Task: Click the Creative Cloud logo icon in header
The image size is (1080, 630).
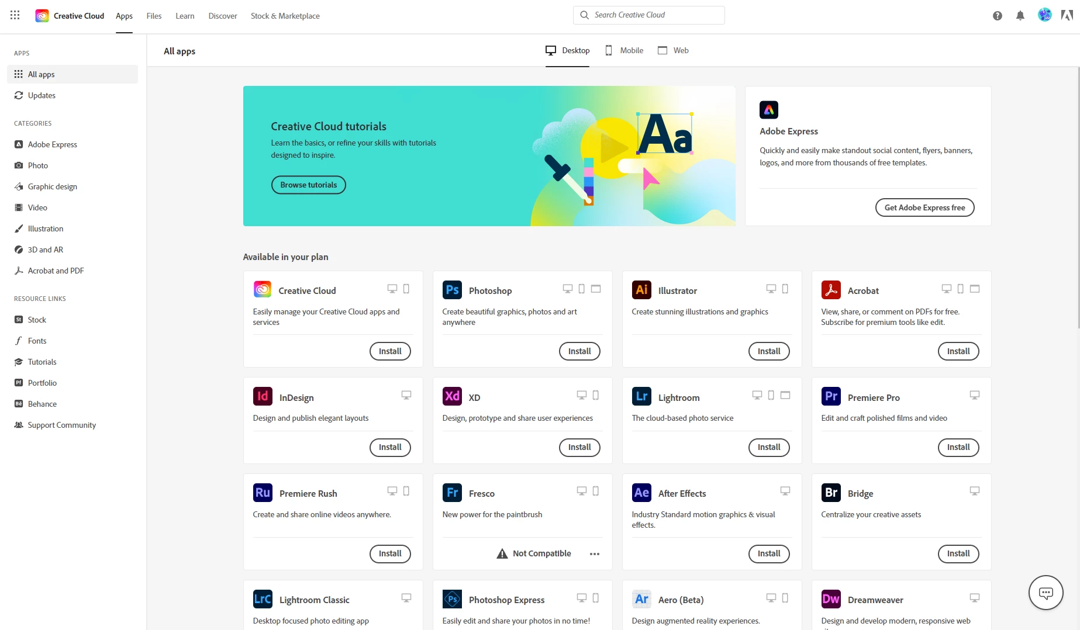Action: (42, 16)
